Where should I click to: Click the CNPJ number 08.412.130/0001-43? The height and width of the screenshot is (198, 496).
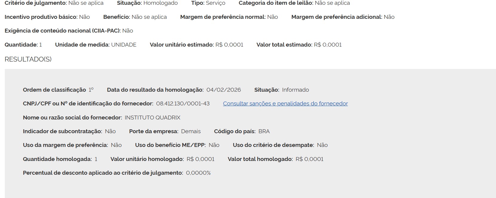point(183,104)
